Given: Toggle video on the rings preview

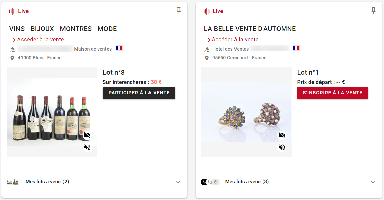Looking at the screenshot, I should tap(282, 135).
